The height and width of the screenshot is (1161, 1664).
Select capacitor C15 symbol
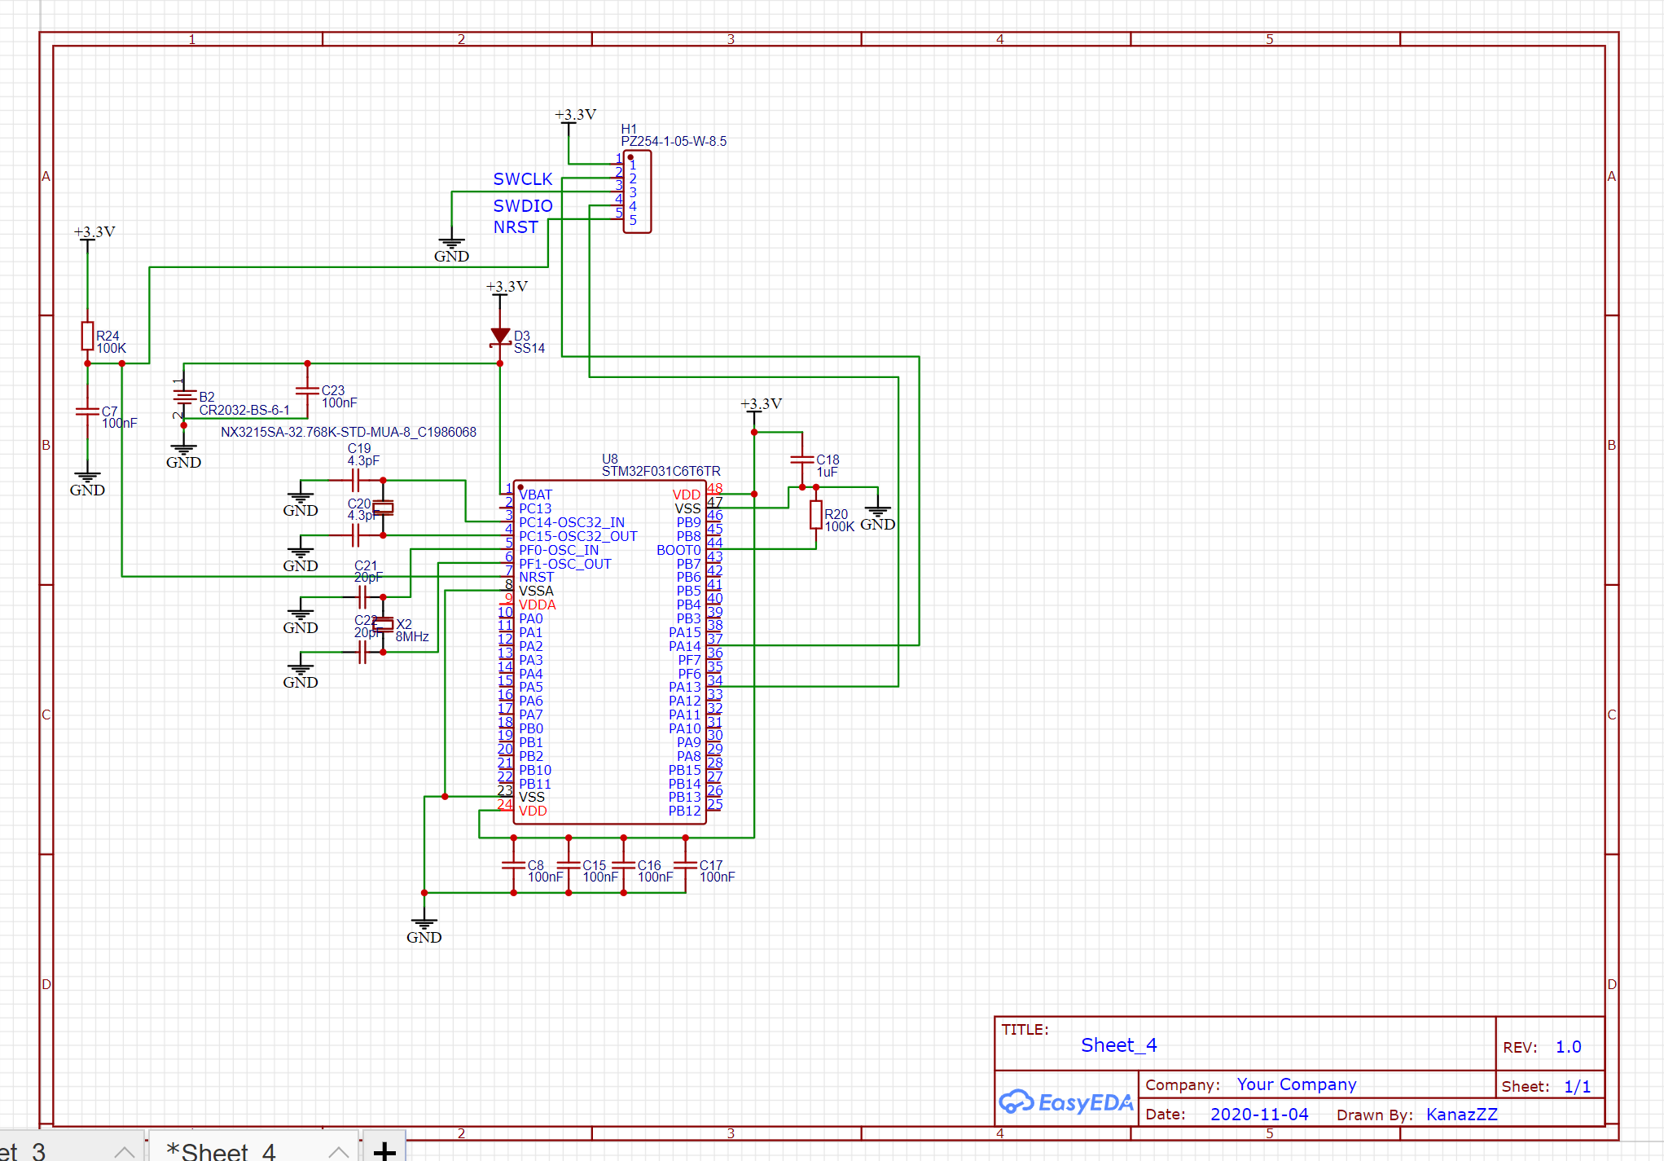(x=569, y=865)
